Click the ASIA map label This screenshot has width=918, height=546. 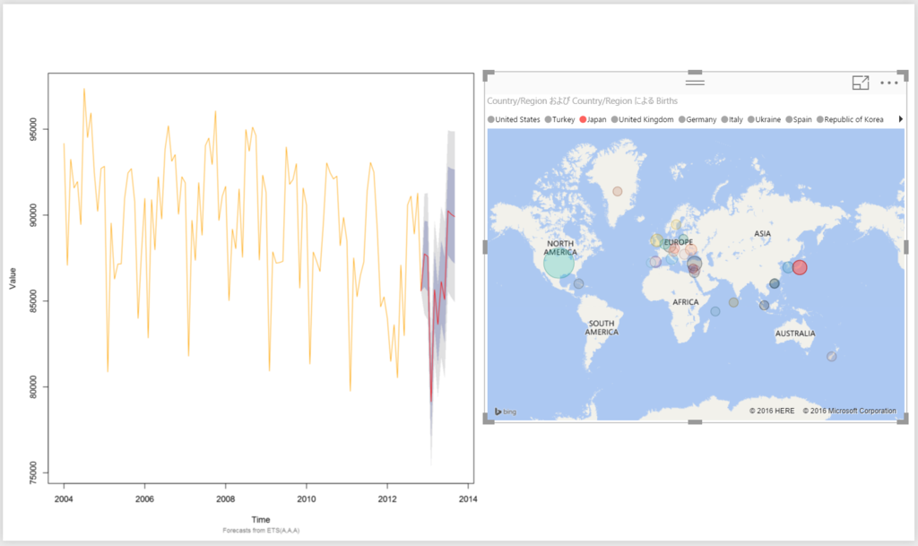tap(762, 233)
